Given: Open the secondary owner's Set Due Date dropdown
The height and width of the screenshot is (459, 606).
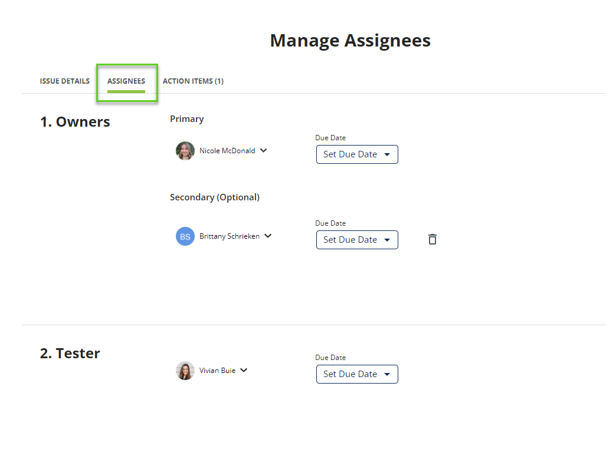Looking at the screenshot, I should coord(357,240).
